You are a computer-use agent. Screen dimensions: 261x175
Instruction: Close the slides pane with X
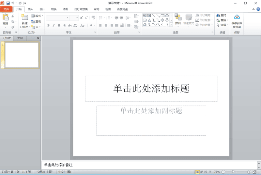[x=38, y=38]
